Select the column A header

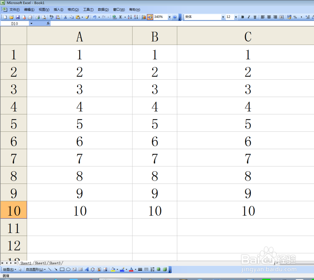(x=79, y=36)
